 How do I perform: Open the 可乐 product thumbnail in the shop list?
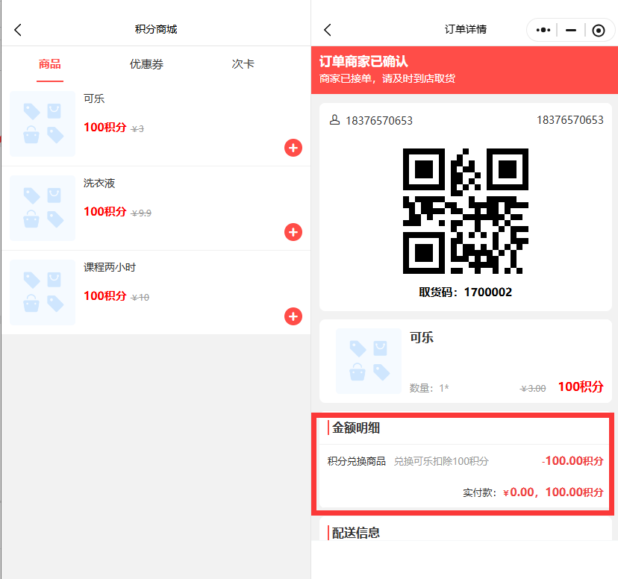point(43,124)
